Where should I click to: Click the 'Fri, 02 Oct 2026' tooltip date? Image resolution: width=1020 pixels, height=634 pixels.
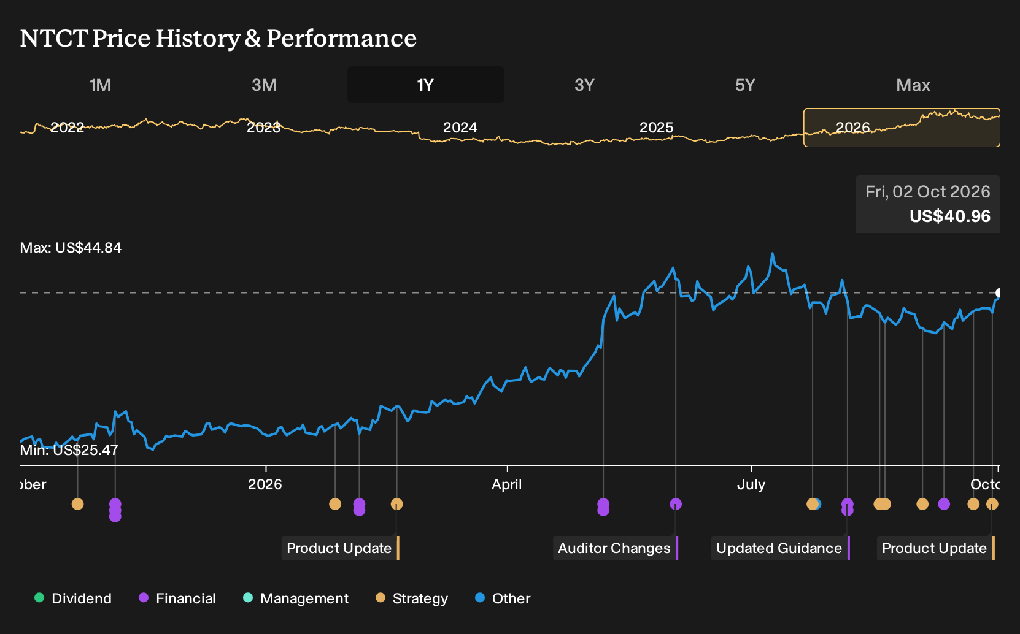click(928, 192)
